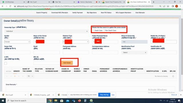The width and height of the screenshot is (183, 103).
Task: Expand file (1).pdf download options
Action: [x=25, y=95]
